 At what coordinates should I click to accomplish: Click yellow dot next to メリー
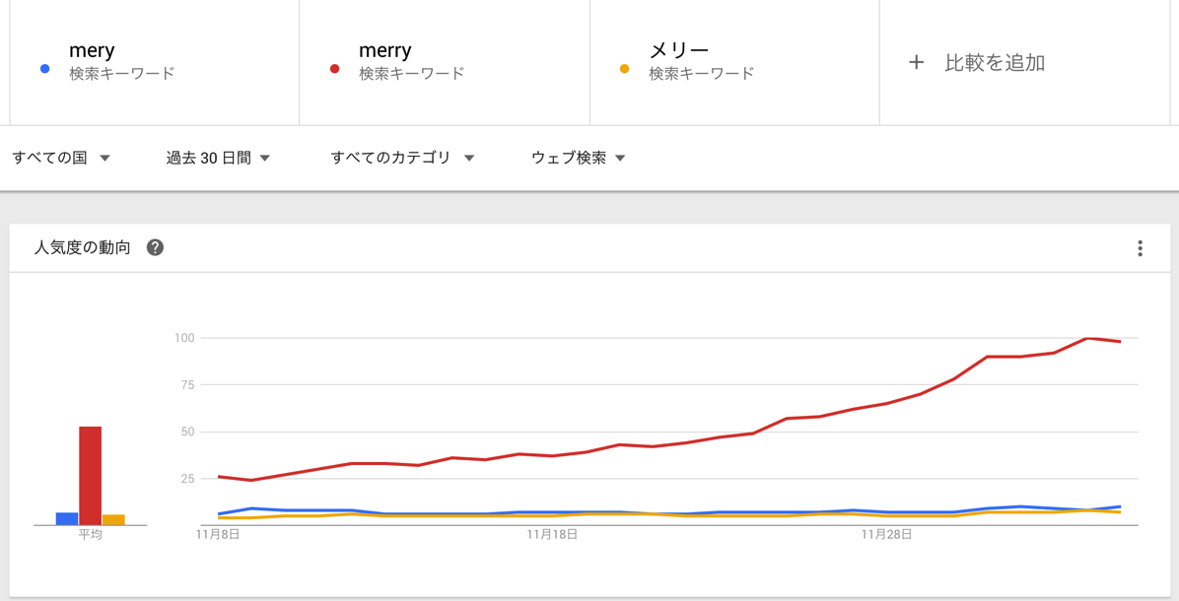point(624,68)
